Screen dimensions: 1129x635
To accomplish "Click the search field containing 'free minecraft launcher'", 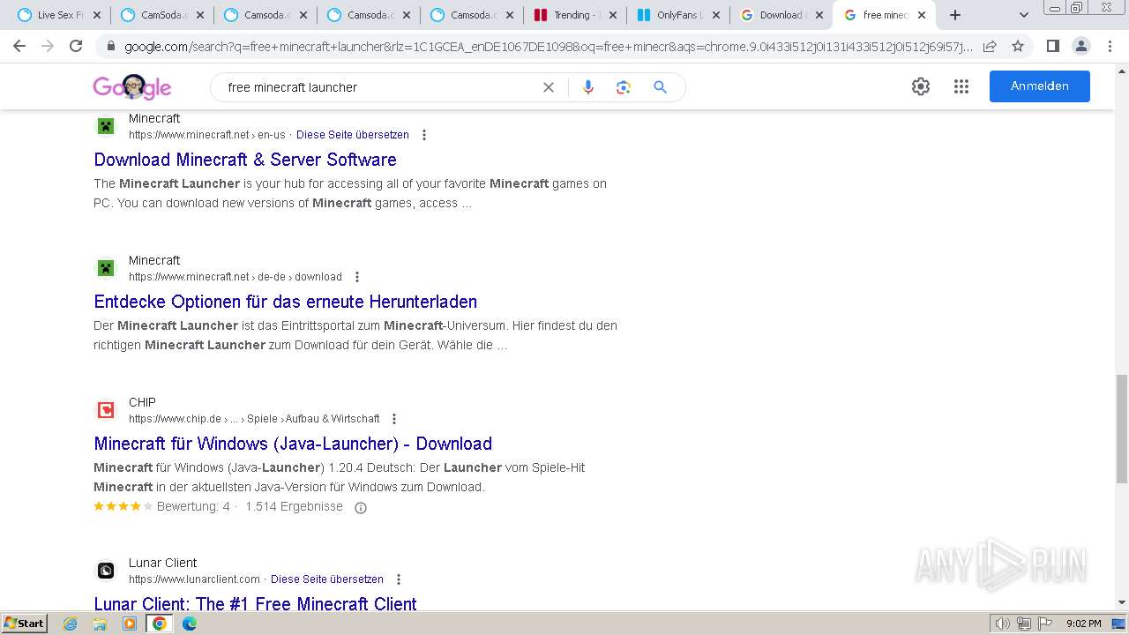I will (x=379, y=87).
